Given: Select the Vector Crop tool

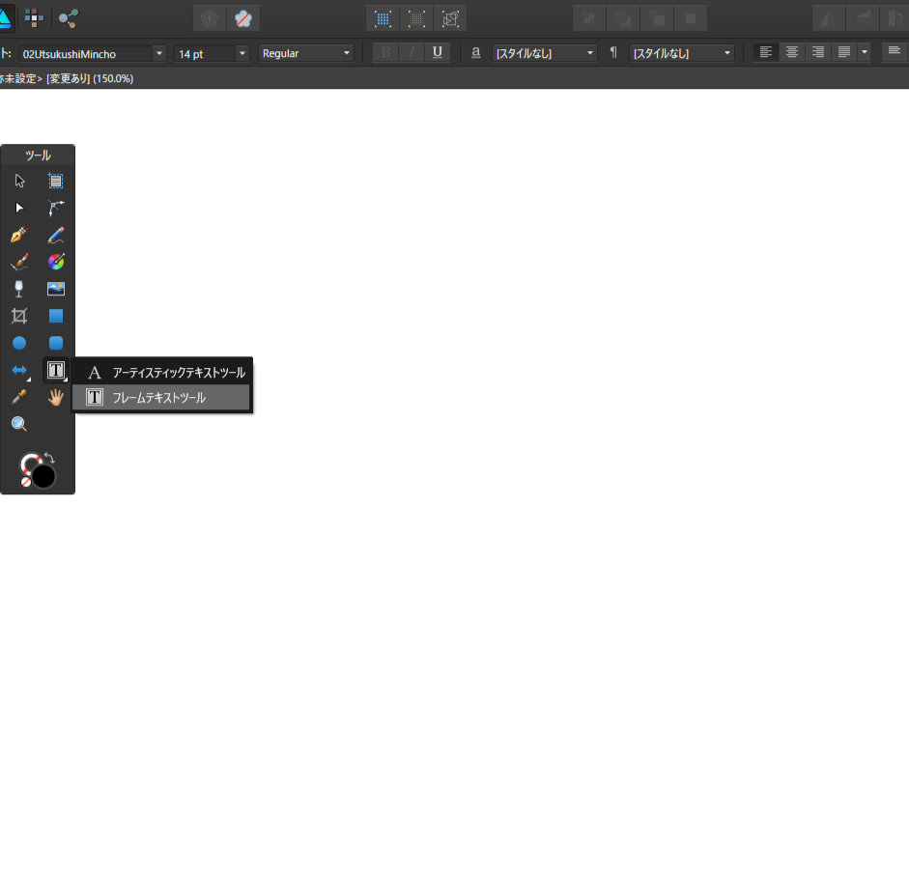Looking at the screenshot, I should click(19, 316).
